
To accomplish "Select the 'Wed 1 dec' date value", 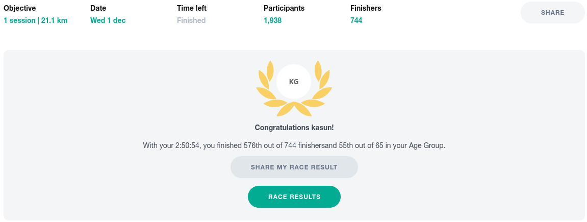I will click(x=108, y=20).
